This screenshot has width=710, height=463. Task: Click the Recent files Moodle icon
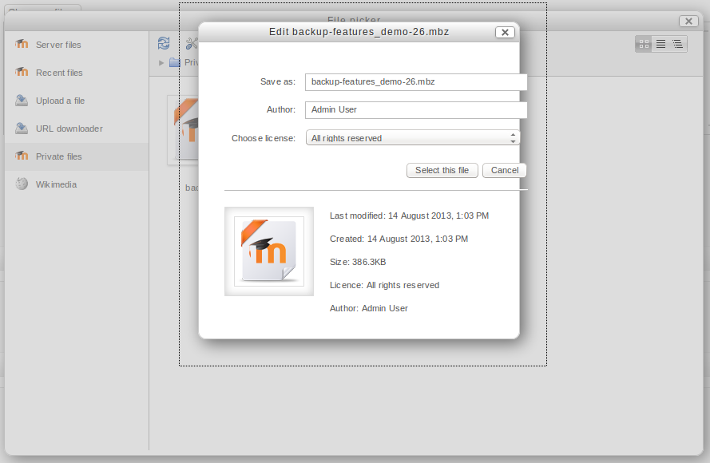pos(22,72)
